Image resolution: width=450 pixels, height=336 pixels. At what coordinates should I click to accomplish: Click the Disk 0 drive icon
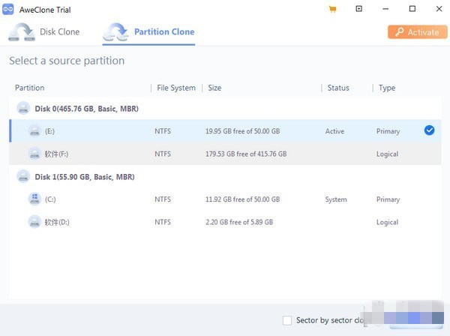pos(23,109)
